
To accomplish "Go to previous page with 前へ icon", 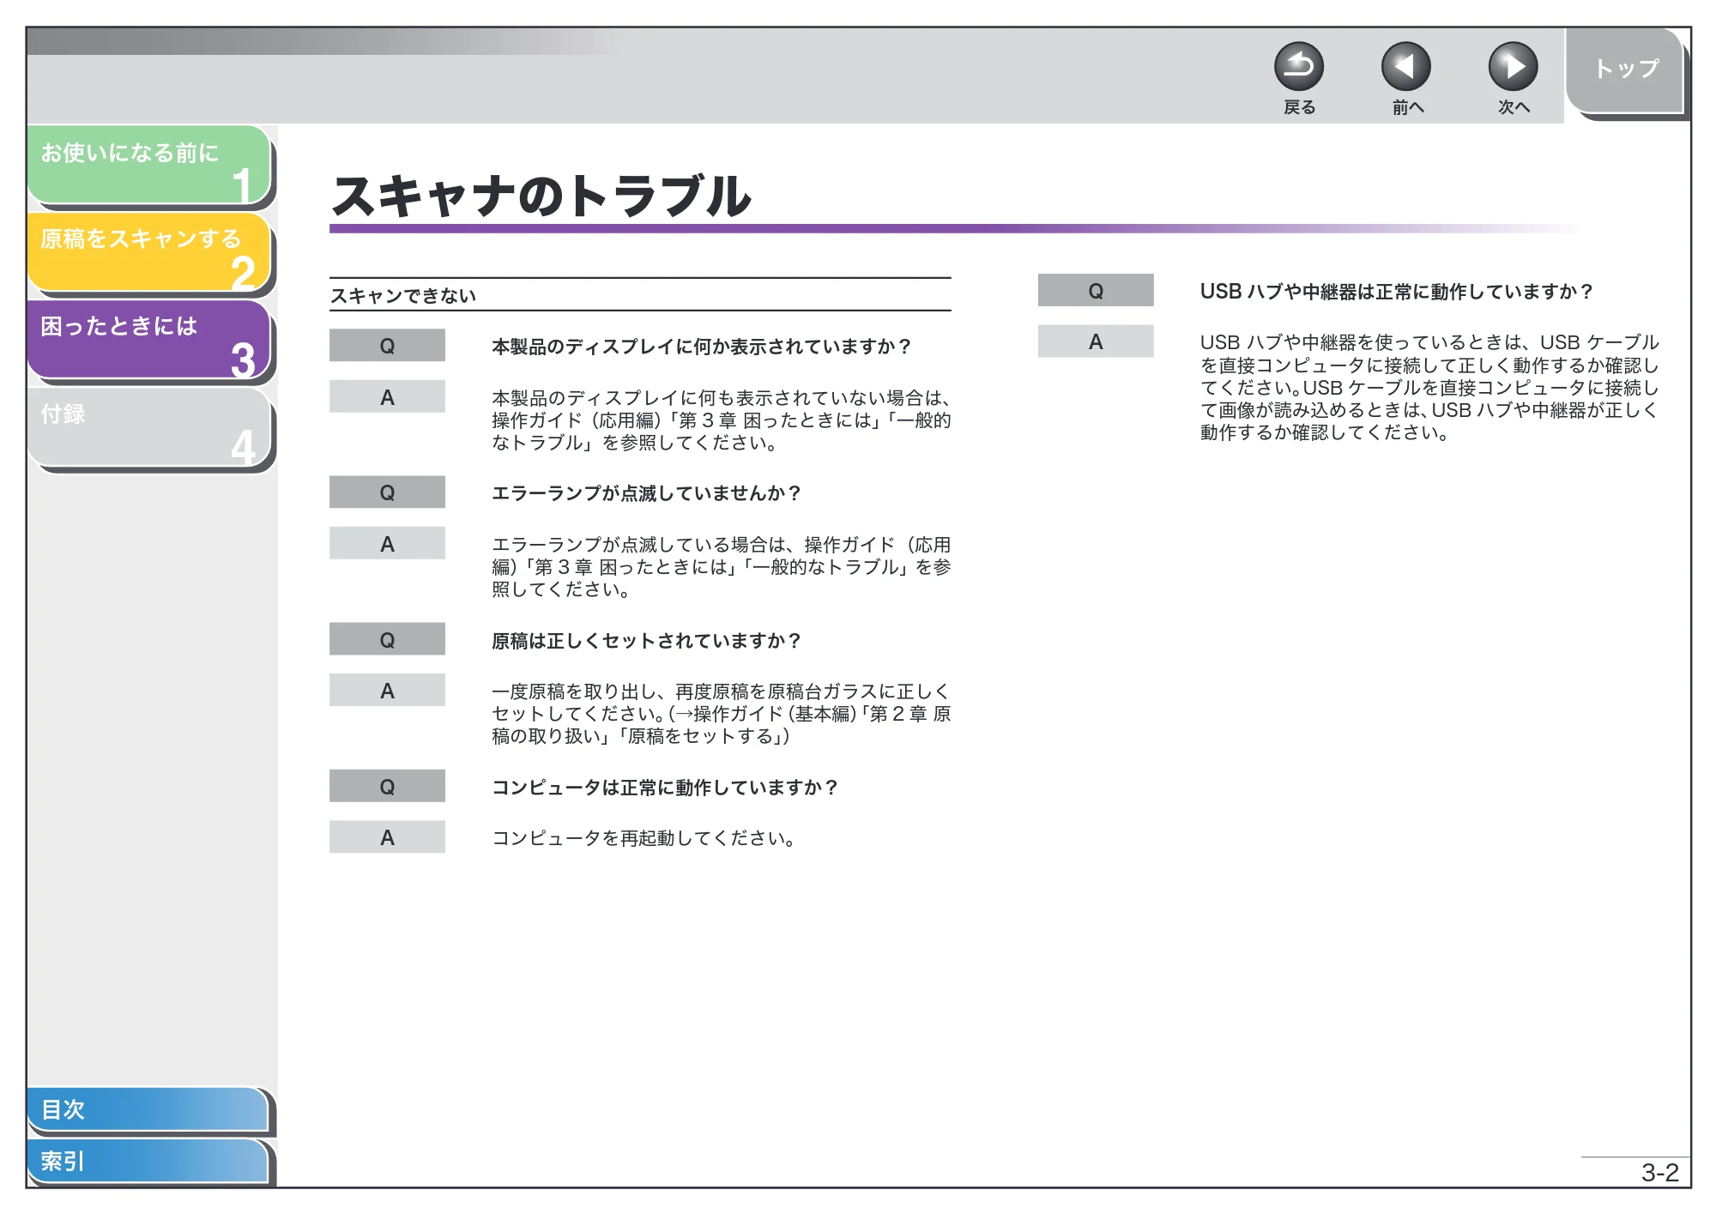I will pyautogui.click(x=1405, y=67).
